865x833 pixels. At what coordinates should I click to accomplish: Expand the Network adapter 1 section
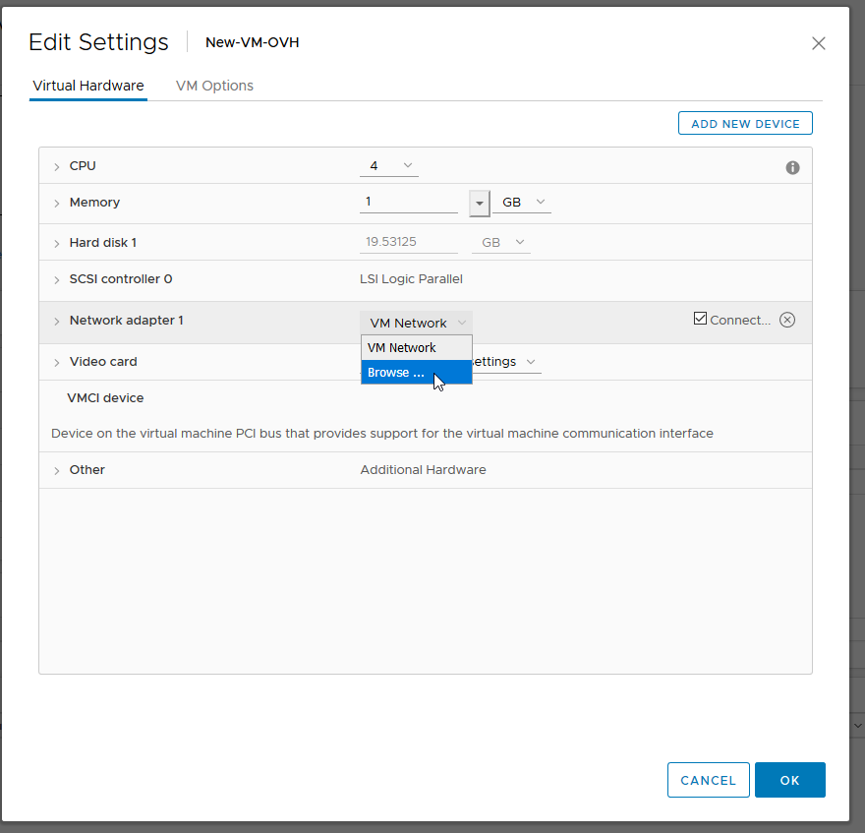pos(57,320)
